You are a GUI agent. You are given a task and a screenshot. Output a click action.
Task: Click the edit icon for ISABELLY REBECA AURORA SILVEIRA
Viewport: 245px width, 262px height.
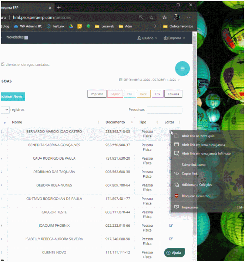point(171,239)
